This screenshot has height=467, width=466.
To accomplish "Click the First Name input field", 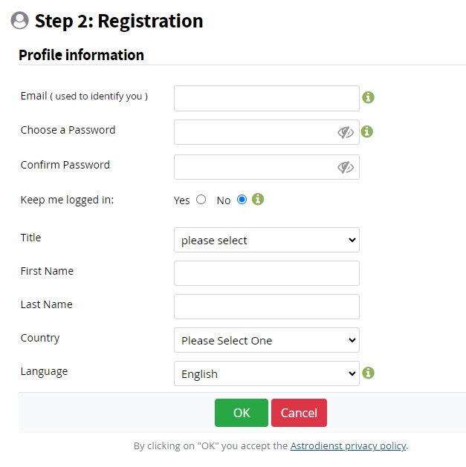I will [266, 273].
